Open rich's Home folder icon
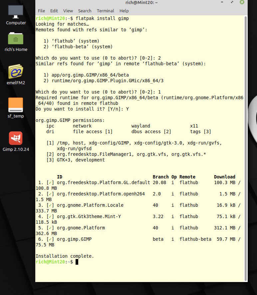This screenshot has height=295, width=257. pyautogui.click(x=16, y=42)
